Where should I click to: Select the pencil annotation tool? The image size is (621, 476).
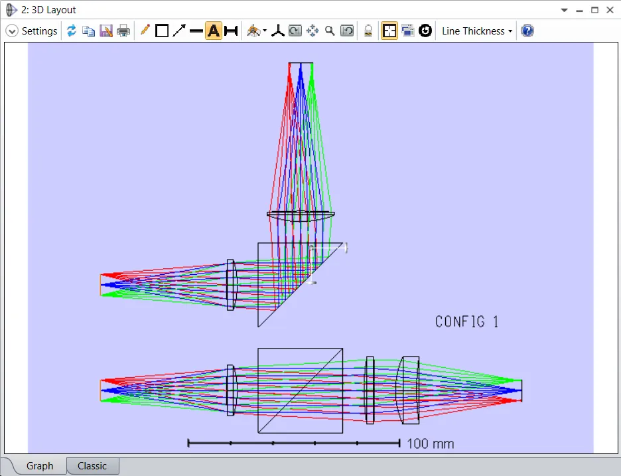[145, 31]
